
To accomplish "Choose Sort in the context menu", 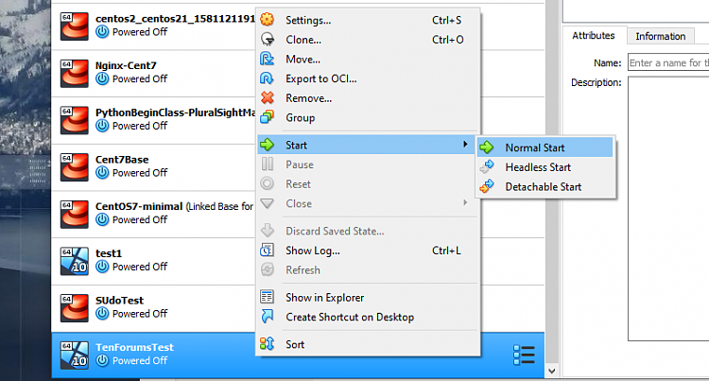I will [368, 344].
